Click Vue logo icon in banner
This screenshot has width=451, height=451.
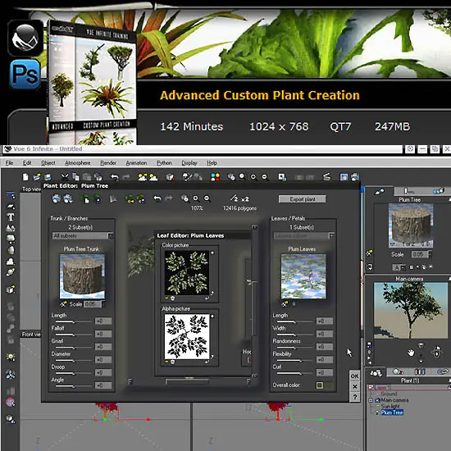[x=25, y=38]
